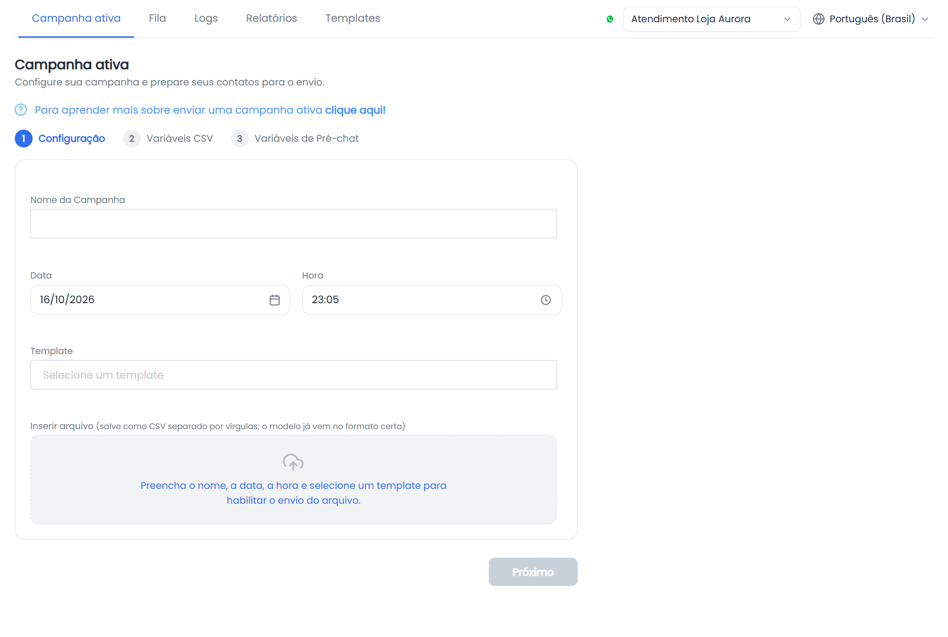Go to the Templates tab
The width and height of the screenshot is (948, 637).
tap(353, 18)
